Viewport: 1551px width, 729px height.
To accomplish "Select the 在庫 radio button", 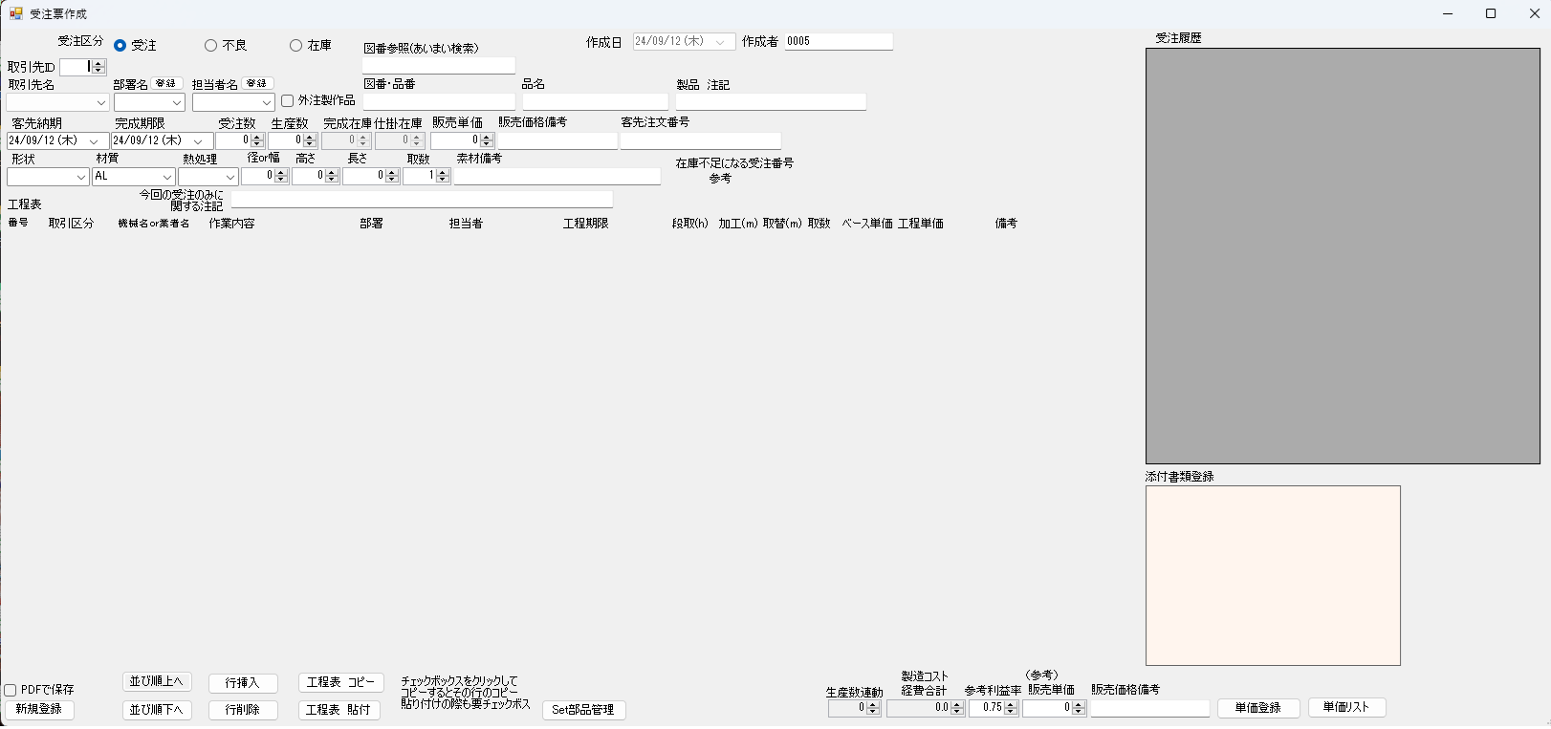I will (295, 45).
